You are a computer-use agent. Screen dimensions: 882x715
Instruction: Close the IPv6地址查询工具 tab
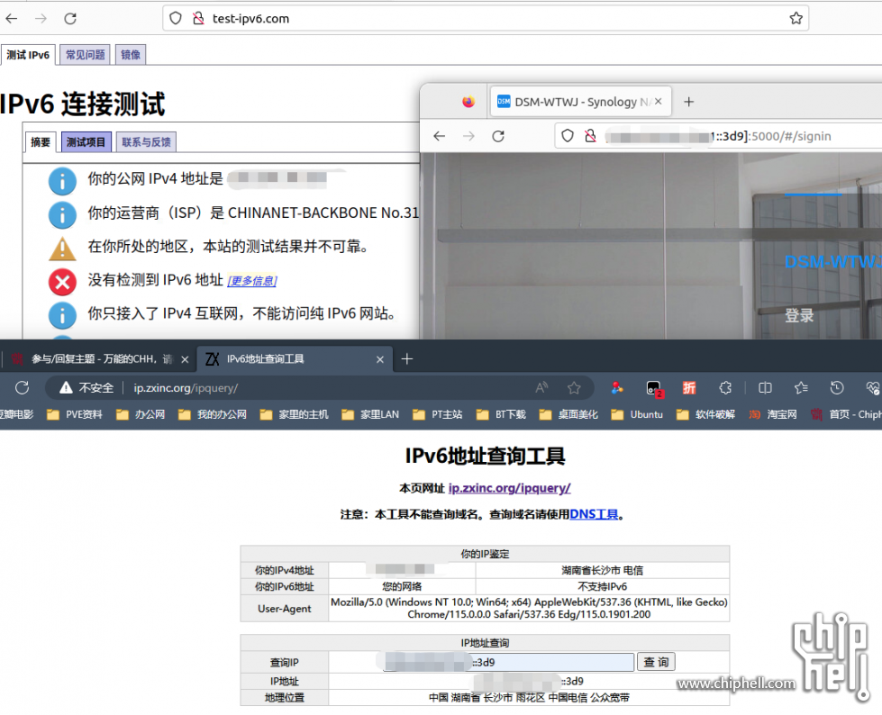click(x=380, y=359)
